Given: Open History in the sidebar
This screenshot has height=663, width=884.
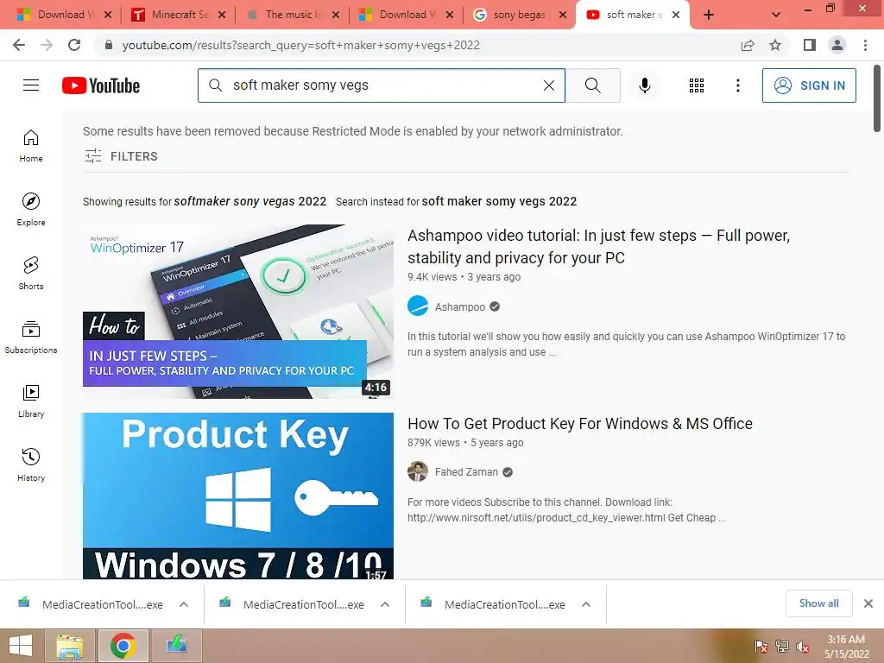Looking at the screenshot, I should coord(31,464).
